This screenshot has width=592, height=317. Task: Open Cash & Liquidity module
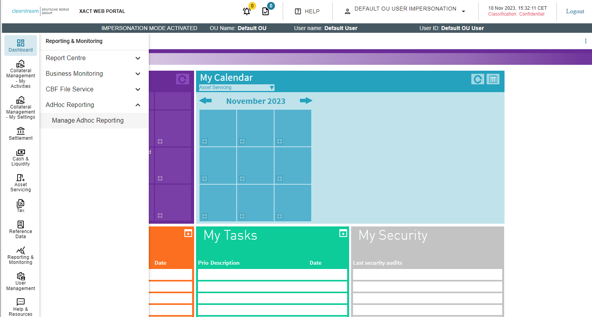click(x=20, y=157)
